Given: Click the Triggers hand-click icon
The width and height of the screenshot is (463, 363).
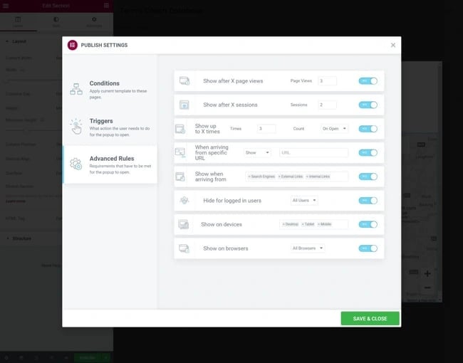Looking at the screenshot, I should click(x=76, y=126).
